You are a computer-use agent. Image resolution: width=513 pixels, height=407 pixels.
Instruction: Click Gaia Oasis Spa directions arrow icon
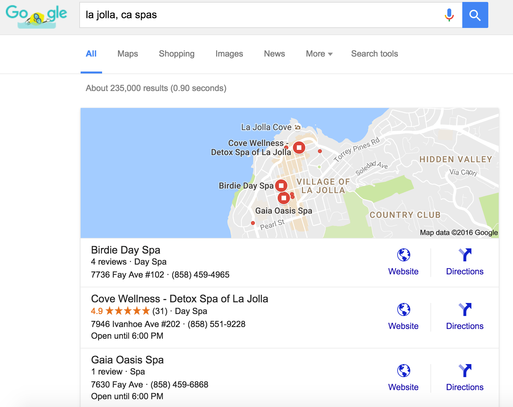pos(465,371)
